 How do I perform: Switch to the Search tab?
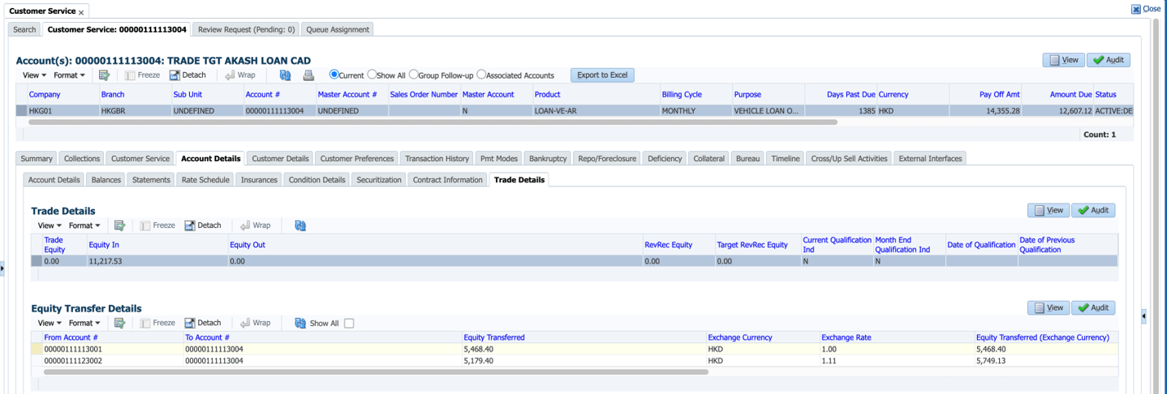coord(25,29)
